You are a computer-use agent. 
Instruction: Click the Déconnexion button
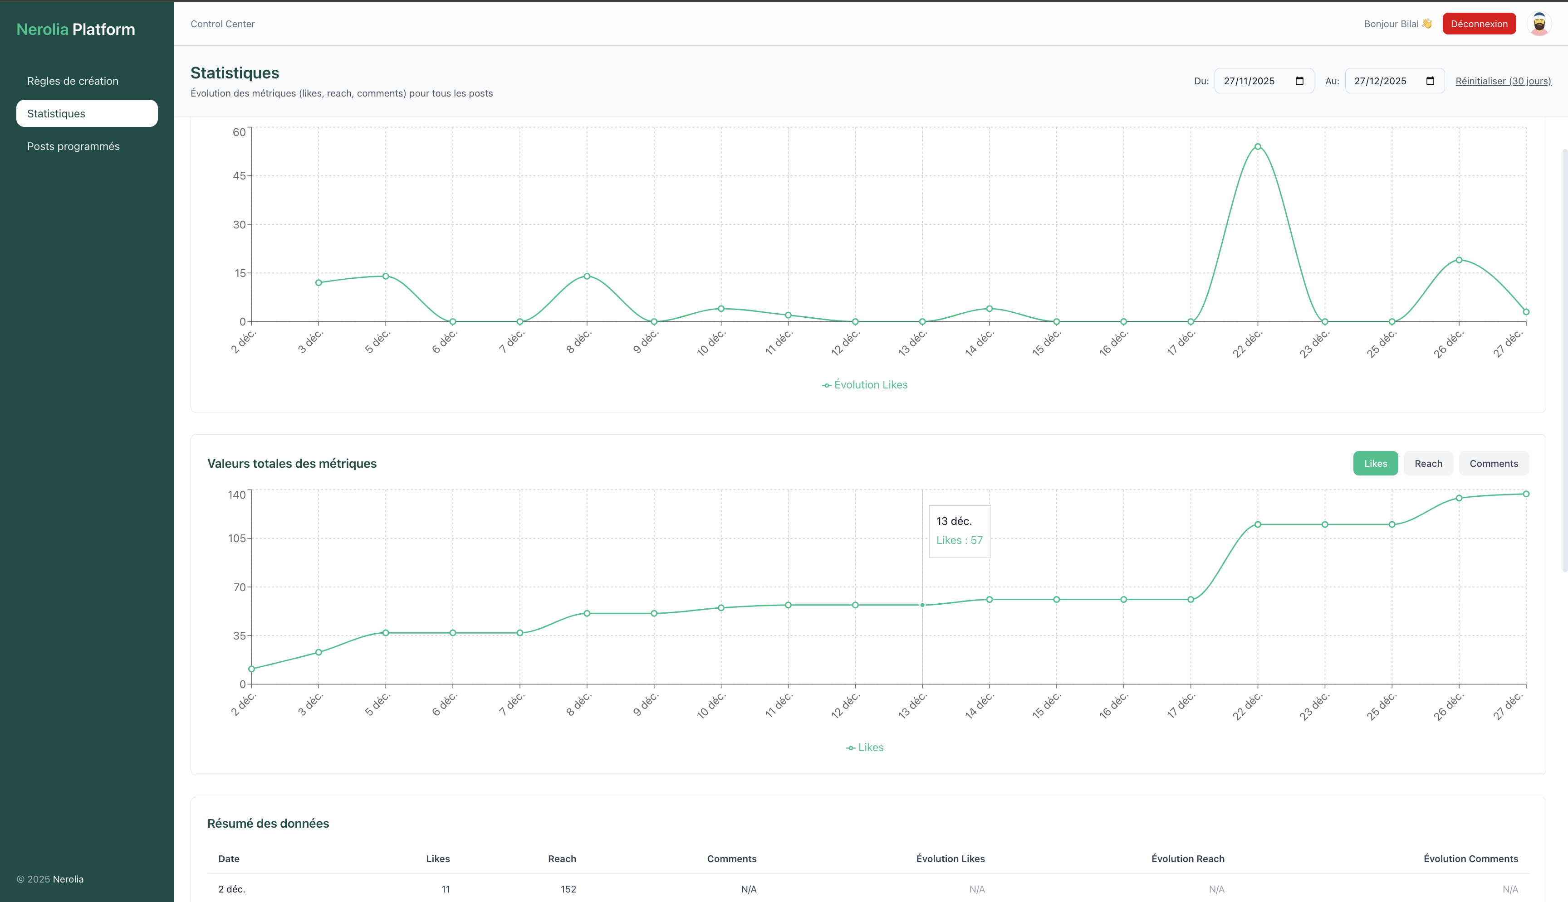[x=1479, y=24]
